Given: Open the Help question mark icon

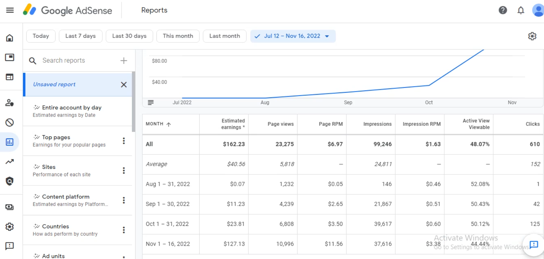Looking at the screenshot, I should click(503, 10).
